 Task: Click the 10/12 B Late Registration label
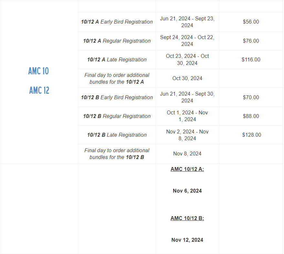point(117,135)
